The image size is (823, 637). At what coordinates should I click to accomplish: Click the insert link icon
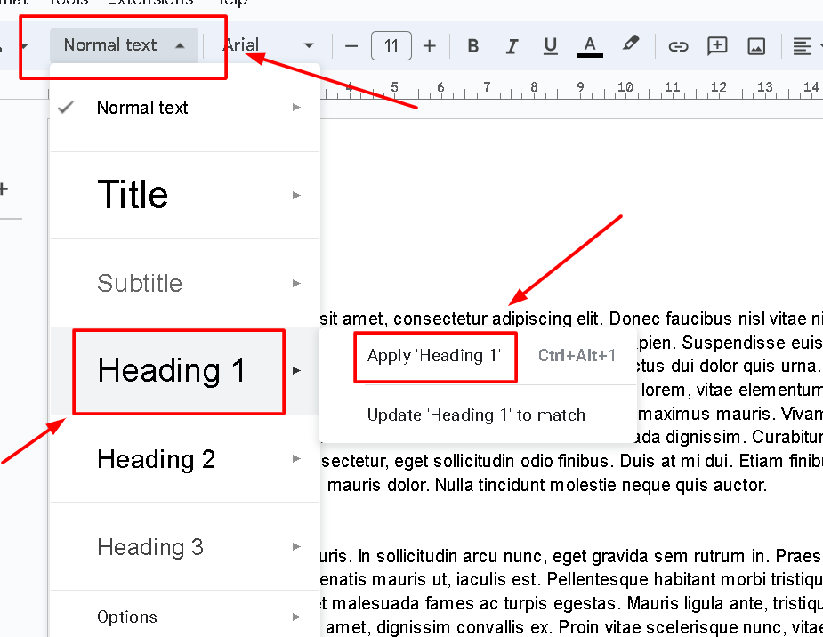(x=678, y=46)
